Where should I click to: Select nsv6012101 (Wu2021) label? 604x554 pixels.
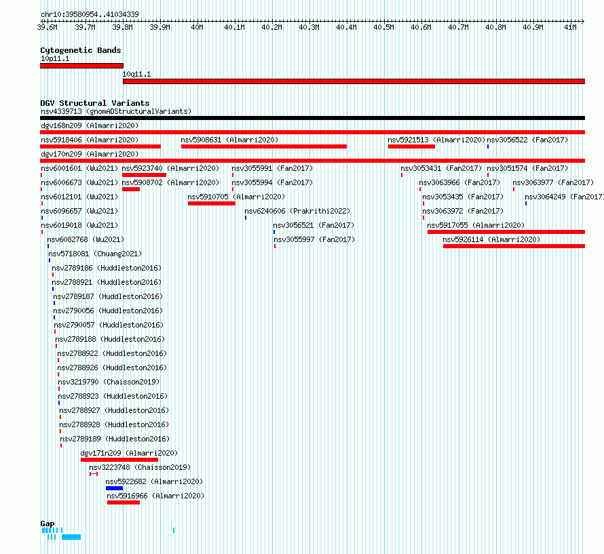click(x=79, y=197)
